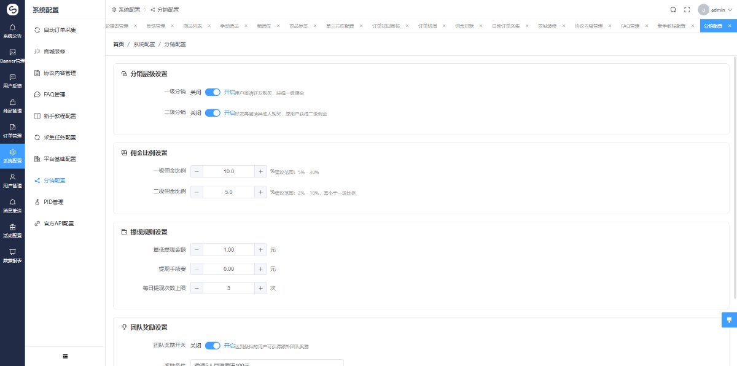Open Banner管理 in the dark sidebar

[x=12, y=56]
